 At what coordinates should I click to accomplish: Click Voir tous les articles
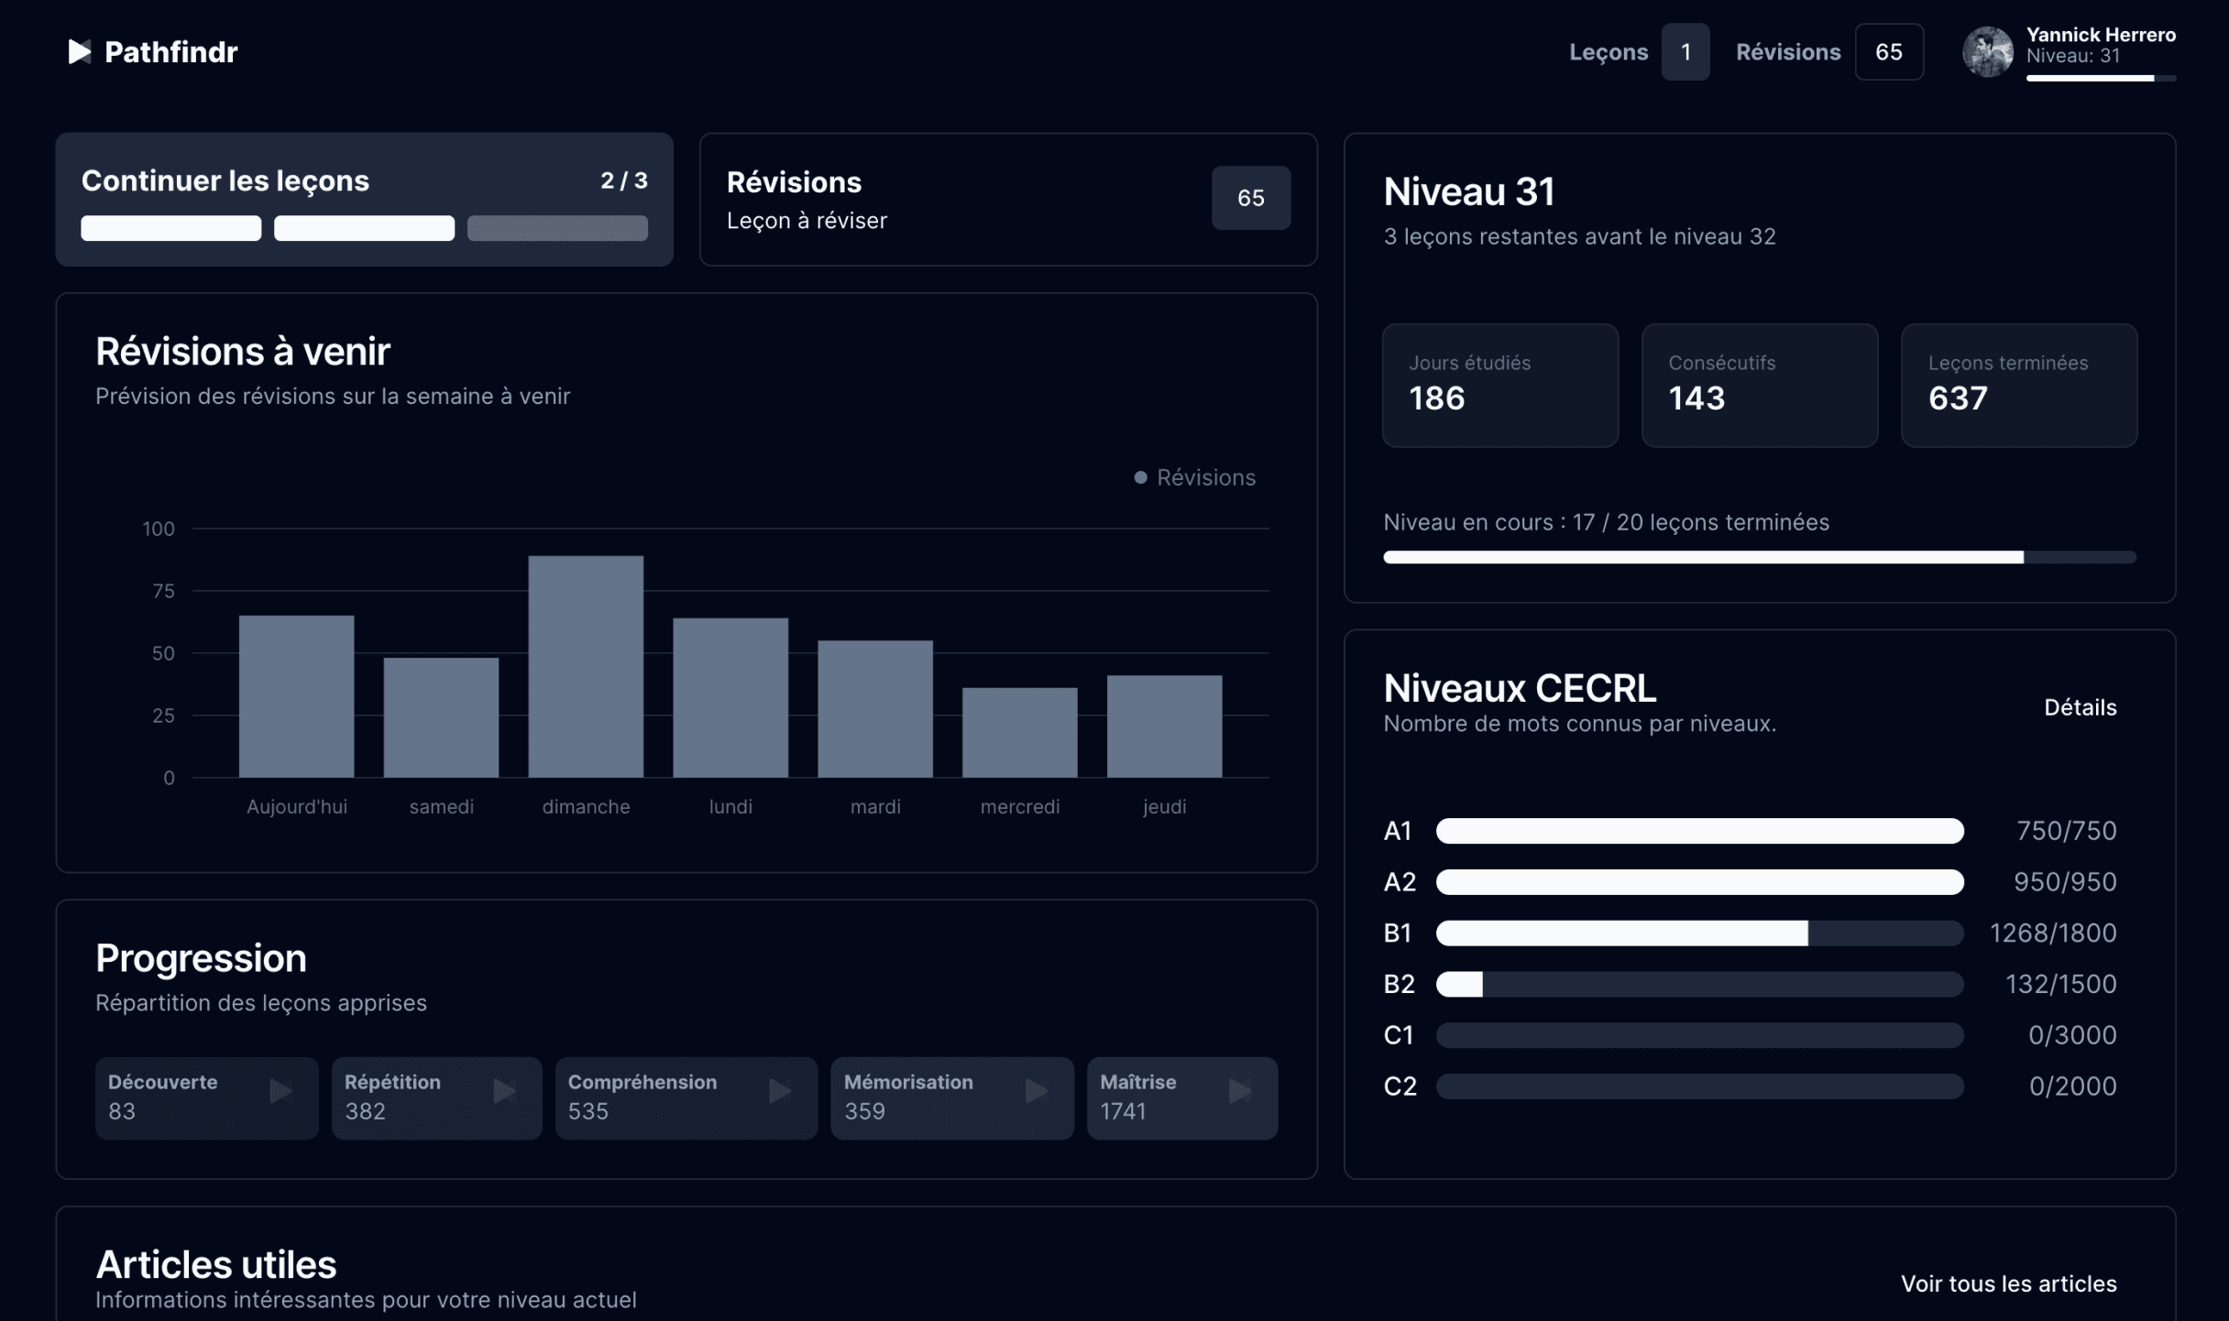coord(2010,1283)
